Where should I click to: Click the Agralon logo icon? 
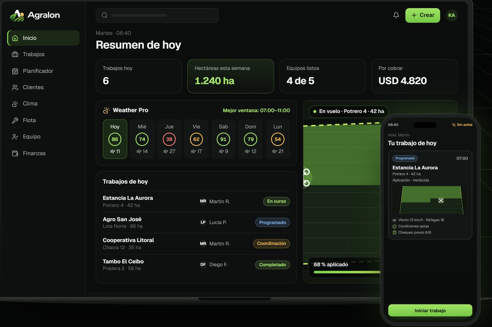(17, 15)
